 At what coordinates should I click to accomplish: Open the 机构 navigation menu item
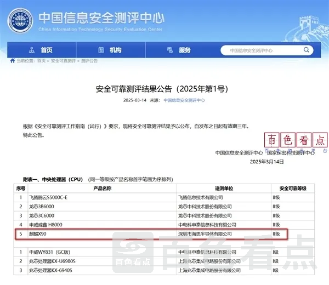(115, 50)
